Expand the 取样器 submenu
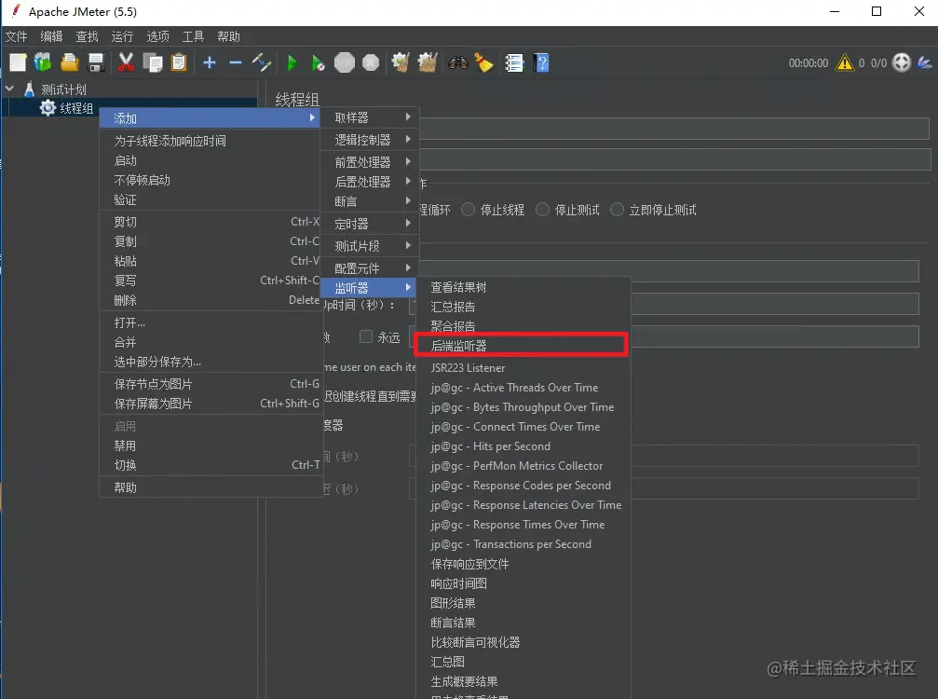 pyautogui.click(x=370, y=117)
